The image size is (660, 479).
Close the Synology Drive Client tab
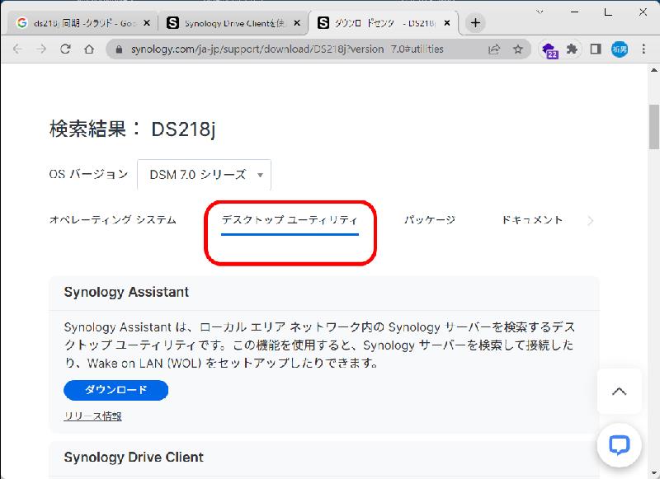(x=297, y=23)
